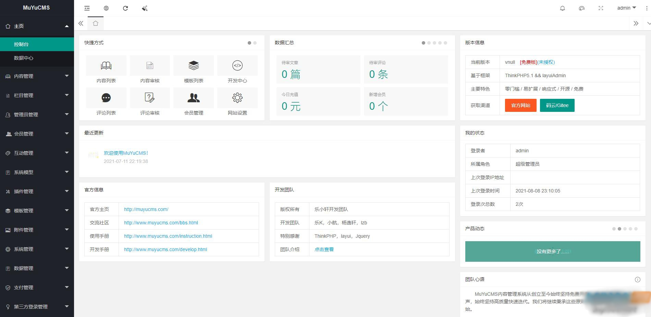Select the third dot of 数据汇总 carousel
The height and width of the screenshot is (317, 651).
[x=434, y=43]
